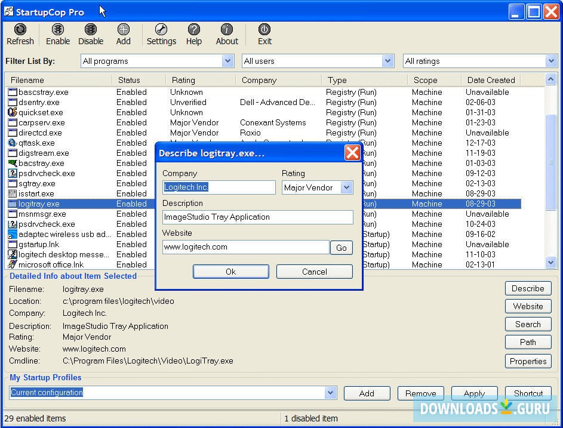The image size is (563, 428).
Task: Sort list by Date Created column
Action: point(491,80)
